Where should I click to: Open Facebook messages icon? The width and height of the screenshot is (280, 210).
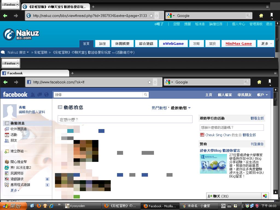pos(40,94)
